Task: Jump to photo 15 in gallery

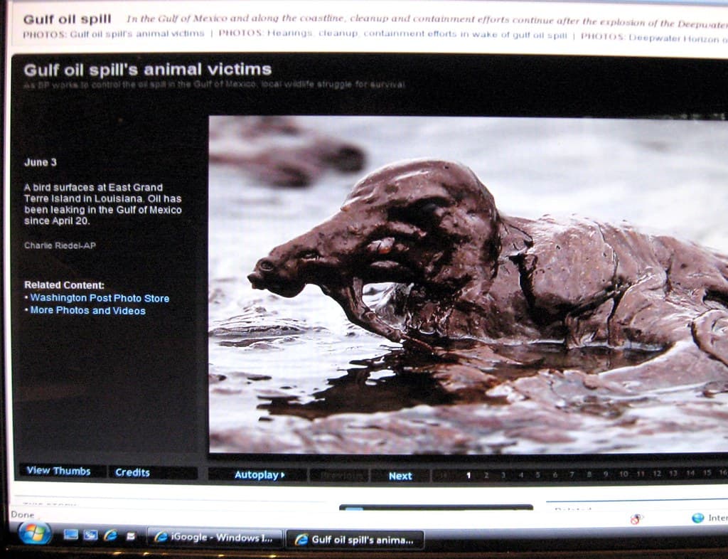Action: [707, 473]
